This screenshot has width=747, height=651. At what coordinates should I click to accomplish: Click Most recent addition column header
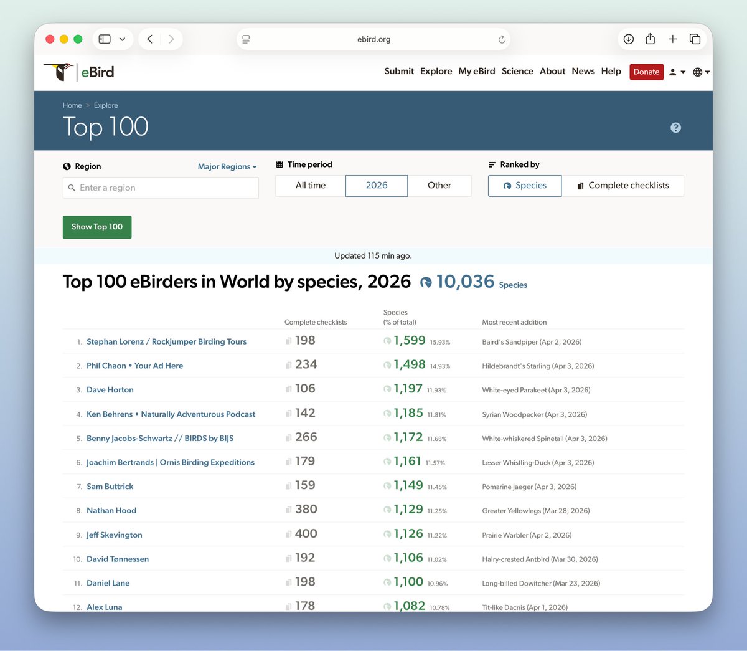(x=514, y=322)
